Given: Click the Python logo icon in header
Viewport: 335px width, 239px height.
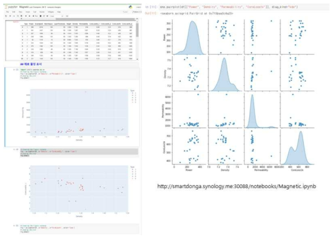Looking at the screenshot, I should 131,7.
